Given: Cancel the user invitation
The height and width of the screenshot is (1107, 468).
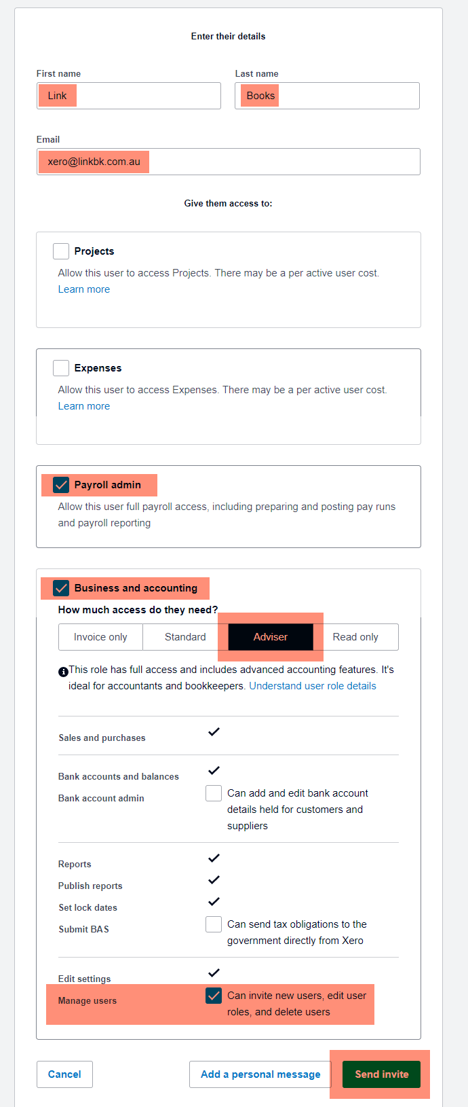Looking at the screenshot, I should [x=64, y=1074].
